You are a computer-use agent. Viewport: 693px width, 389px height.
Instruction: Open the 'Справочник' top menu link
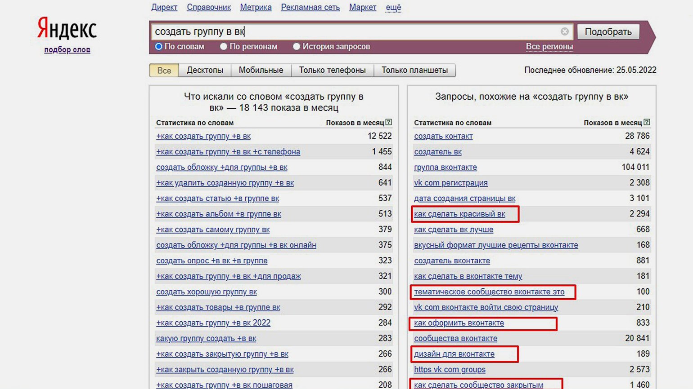click(x=209, y=7)
